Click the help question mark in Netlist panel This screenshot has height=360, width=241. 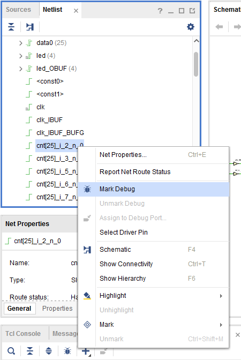click(x=160, y=11)
